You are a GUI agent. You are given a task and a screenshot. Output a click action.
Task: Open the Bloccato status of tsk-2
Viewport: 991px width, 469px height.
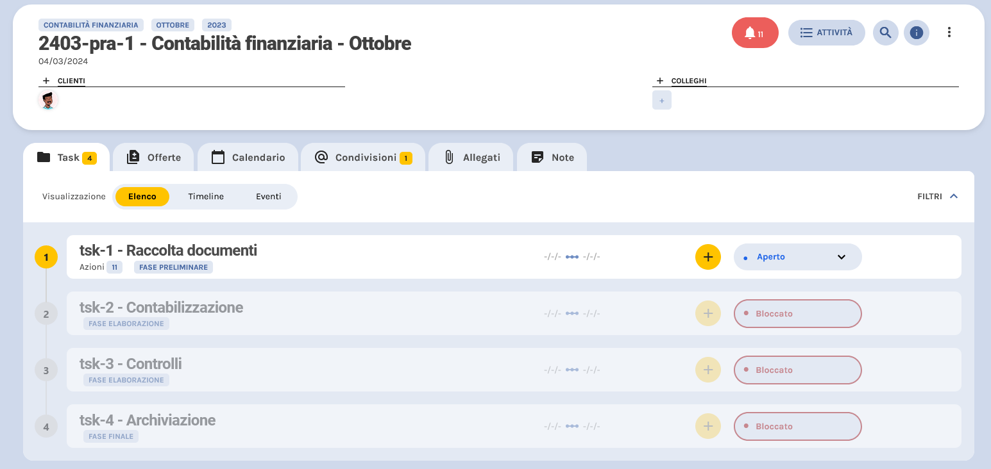click(797, 313)
